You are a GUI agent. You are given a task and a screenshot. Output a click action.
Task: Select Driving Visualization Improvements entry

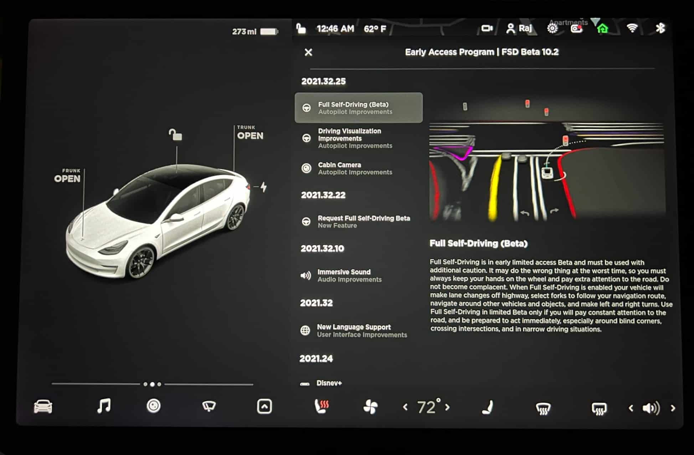359,138
